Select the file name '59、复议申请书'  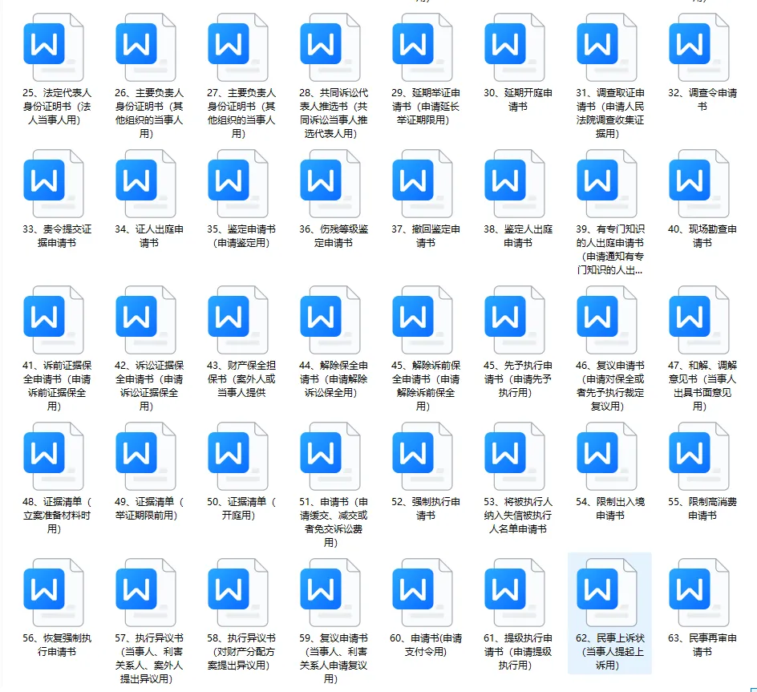coord(333,658)
